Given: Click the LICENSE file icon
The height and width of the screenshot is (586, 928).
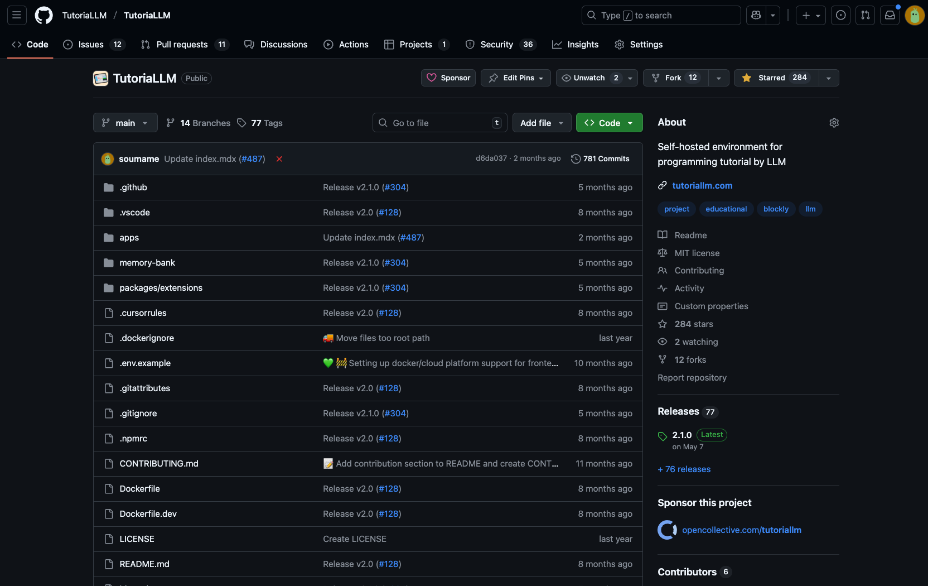Looking at the screenshot, I should [x=109, y=539].
